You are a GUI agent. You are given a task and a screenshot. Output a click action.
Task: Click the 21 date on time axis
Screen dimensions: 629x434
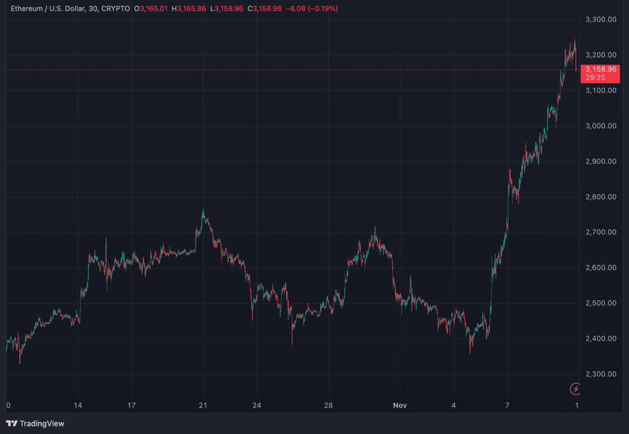[x=203, y=405]
